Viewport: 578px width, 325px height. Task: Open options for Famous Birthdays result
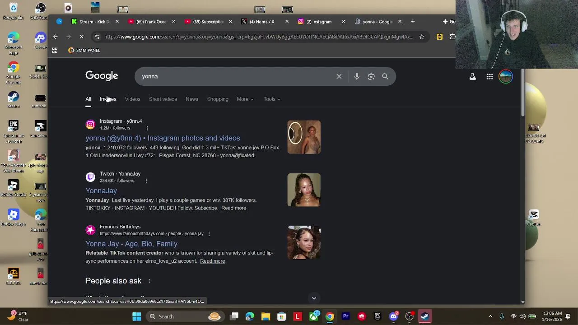point(209,234)
